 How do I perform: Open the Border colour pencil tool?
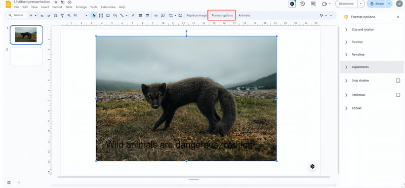tap(133, 16)
